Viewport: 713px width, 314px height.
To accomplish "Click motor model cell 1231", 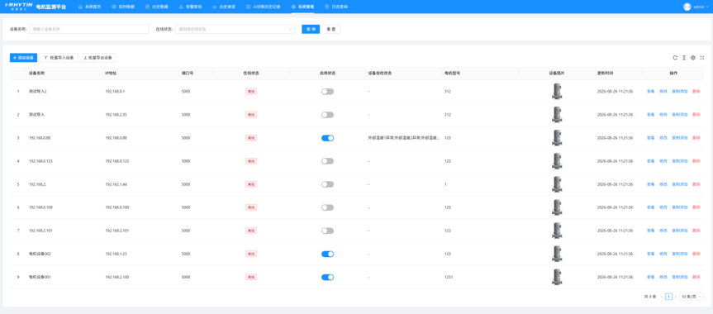I will tap(449, 277).
